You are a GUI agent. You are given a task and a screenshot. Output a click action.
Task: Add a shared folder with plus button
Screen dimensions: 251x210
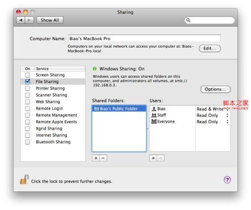96,158
